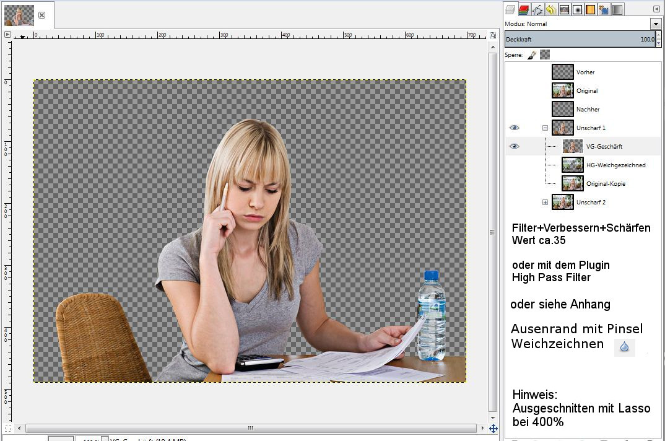Open the navigation cross icon at bottom right

point(493,429)
